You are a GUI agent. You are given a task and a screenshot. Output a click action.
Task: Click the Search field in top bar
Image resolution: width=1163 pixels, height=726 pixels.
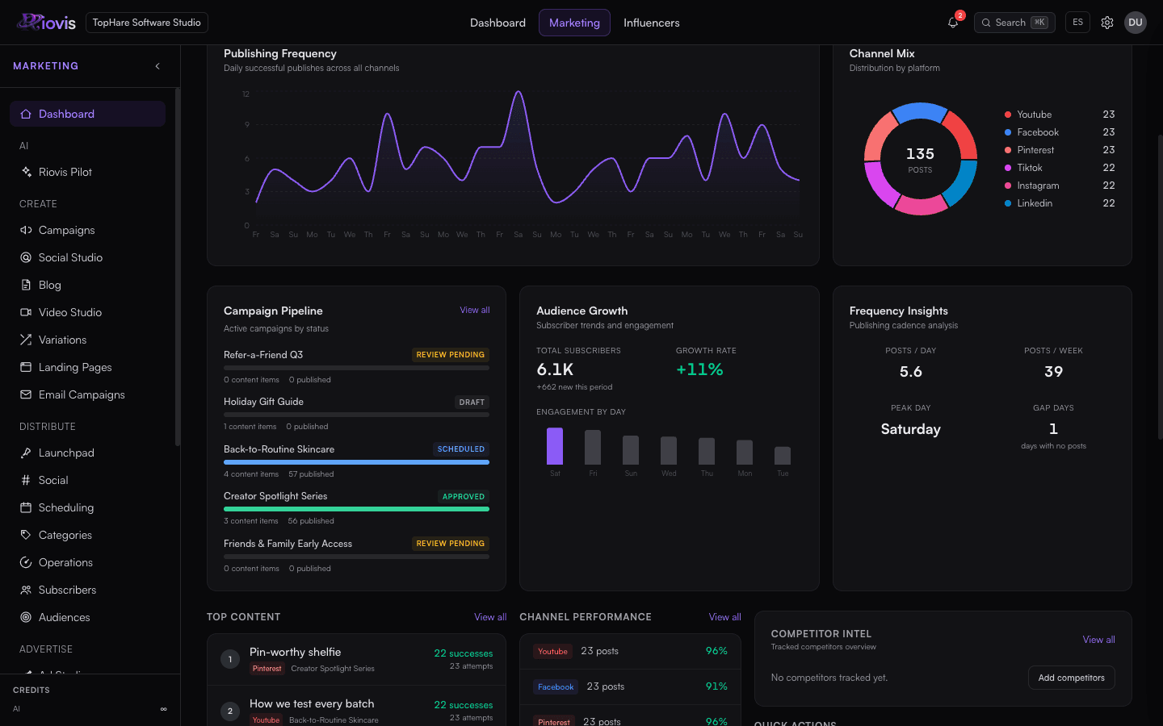(x=1014, y=23)
